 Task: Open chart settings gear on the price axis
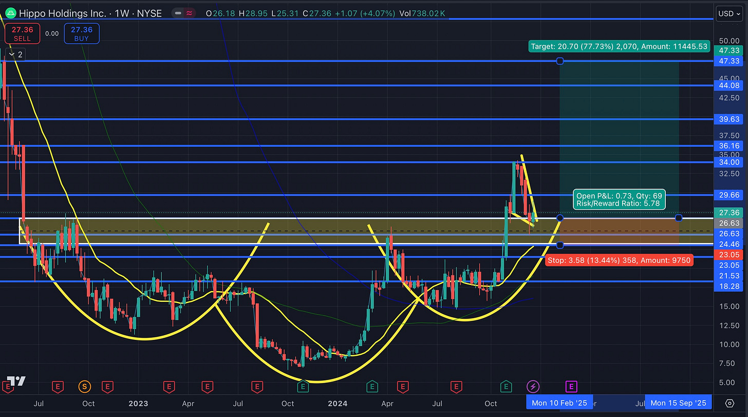[x=730, y=403]
